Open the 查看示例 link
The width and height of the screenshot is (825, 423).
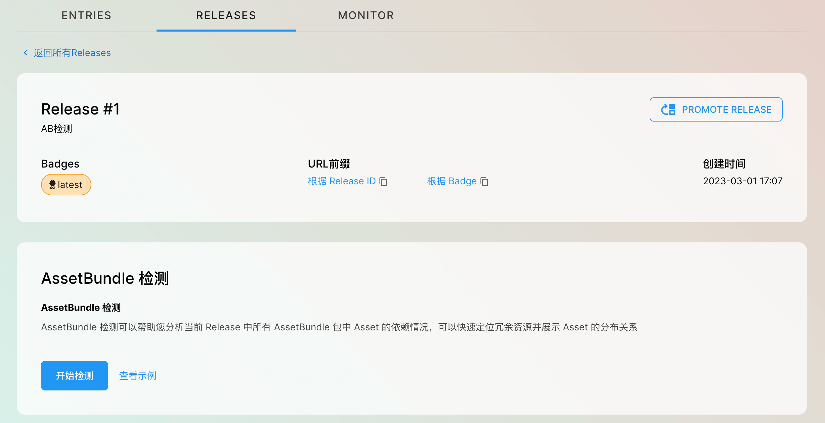pyautogui.click(x=138, y=376)
